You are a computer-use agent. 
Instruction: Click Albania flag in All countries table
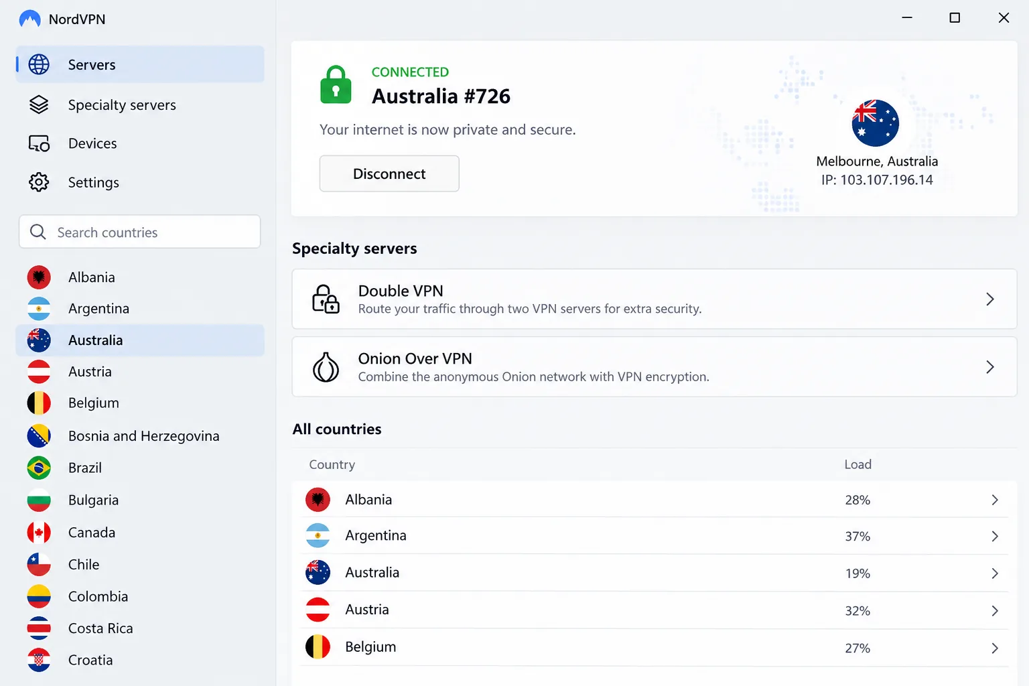tap(318, 499)
